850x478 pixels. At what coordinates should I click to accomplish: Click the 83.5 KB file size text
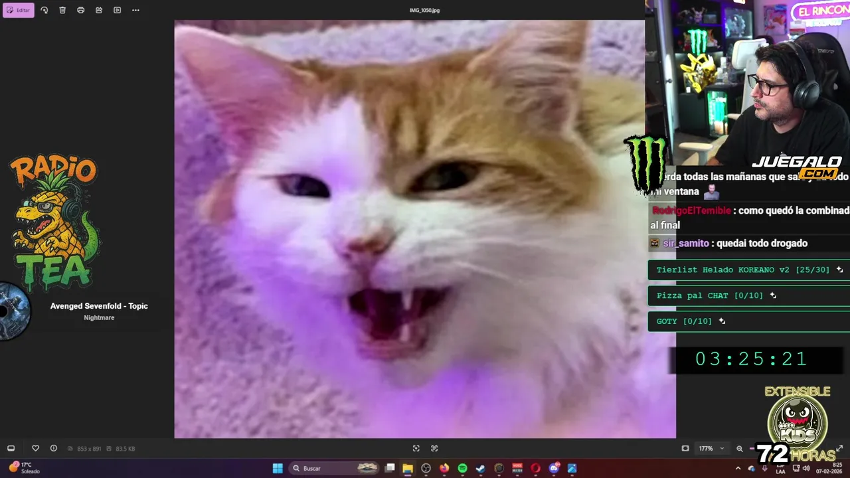(126, 449)
